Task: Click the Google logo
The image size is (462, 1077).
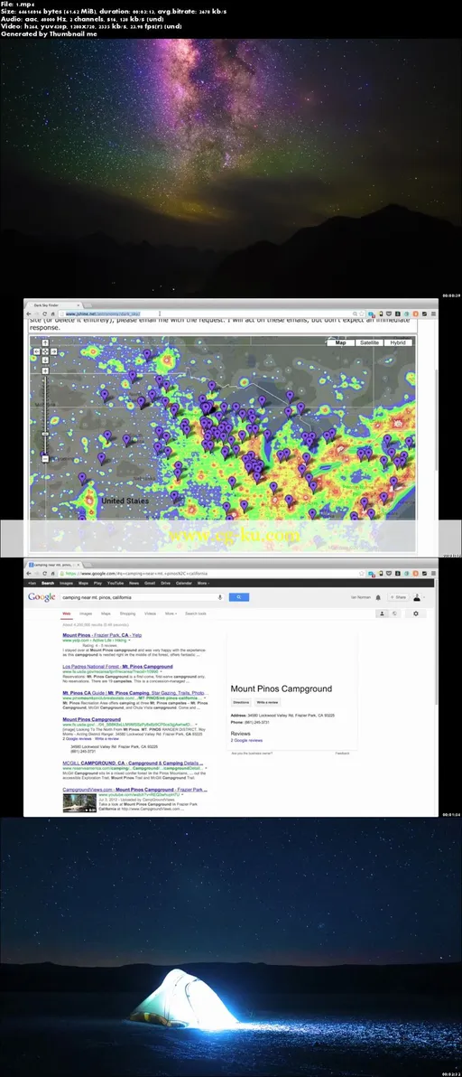Action: coord(42,597)
